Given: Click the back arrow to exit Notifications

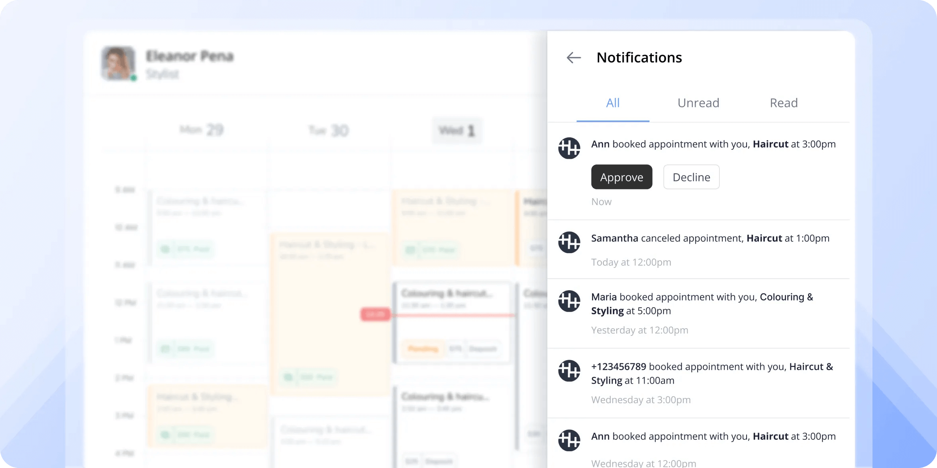Looking at the screenshot, I should (x=573, y=58).
